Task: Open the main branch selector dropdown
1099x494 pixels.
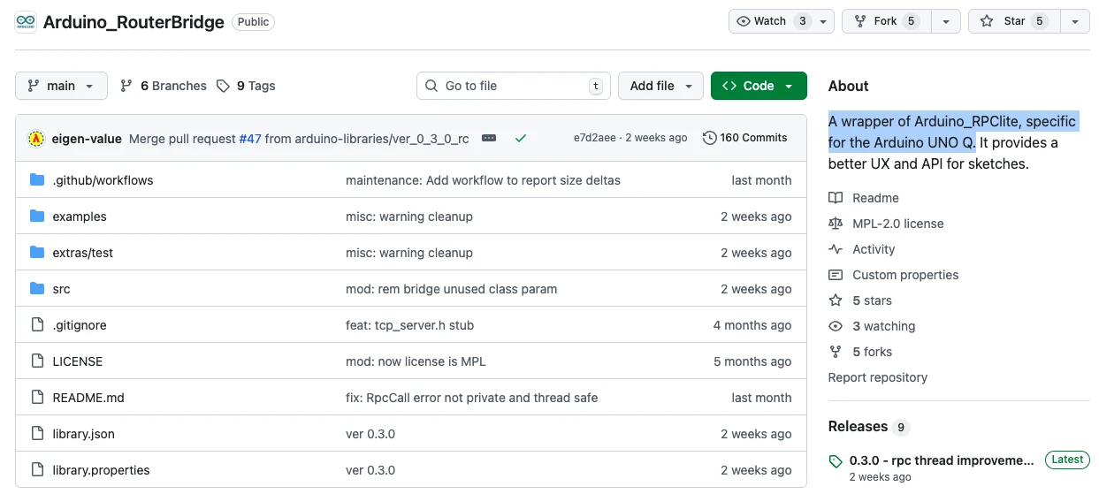Action: pos(61,86)
